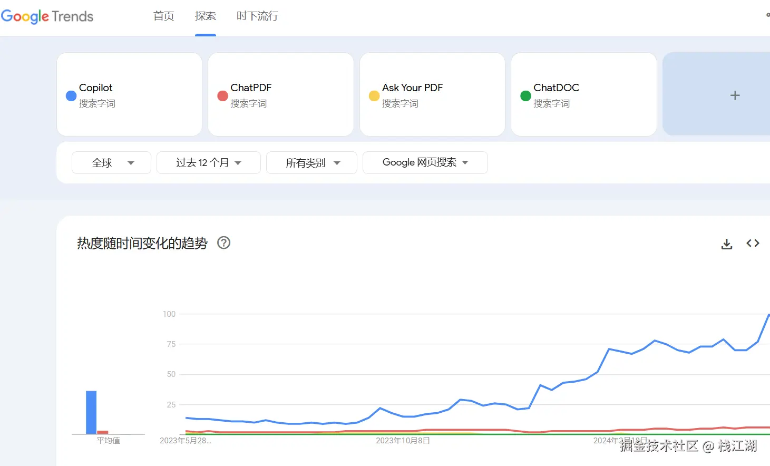Edit the Copilot search term card
The image size is (770, 466).
click(129, 94)
